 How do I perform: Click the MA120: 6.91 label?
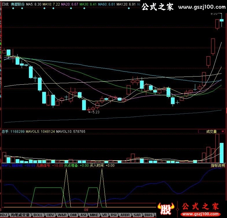coord(126,4)
